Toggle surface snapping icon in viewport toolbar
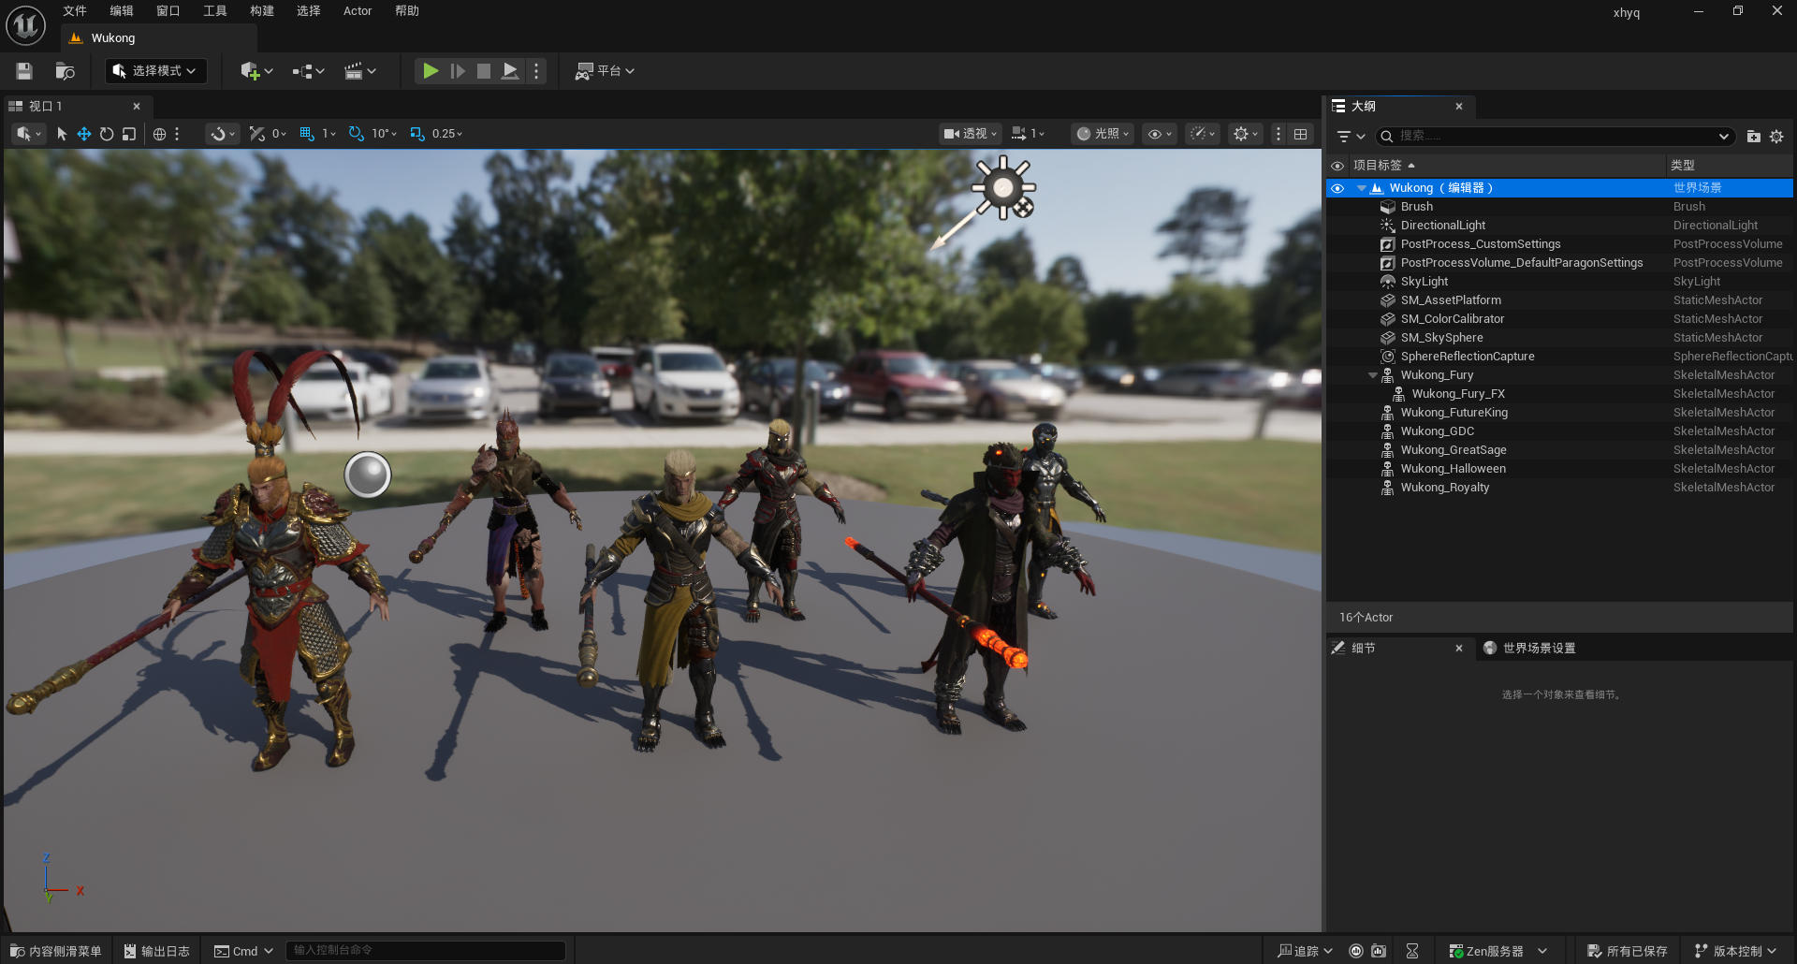Image resolution: width=1797 pixels, height=964 pixels. click(257, 134)
